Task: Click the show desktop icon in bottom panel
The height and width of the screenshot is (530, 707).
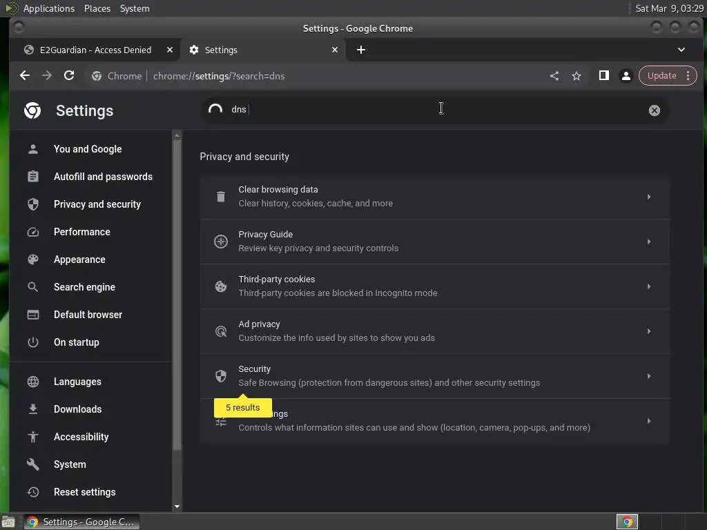Action: [8, 522]
